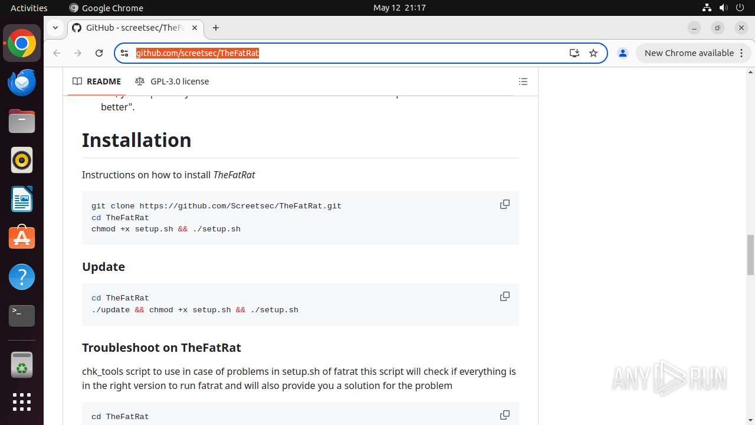The image size is (755, 425).
Task: Open the network status indicator
Action: [x=707, y=8]
